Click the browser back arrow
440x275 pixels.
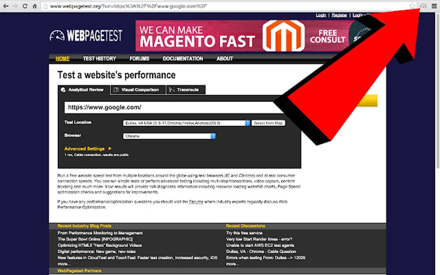pyautogui.click(x=5, y=6)
